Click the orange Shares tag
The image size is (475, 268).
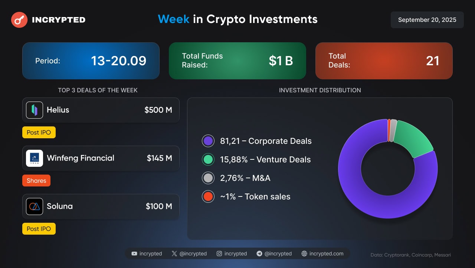[36, 181]
